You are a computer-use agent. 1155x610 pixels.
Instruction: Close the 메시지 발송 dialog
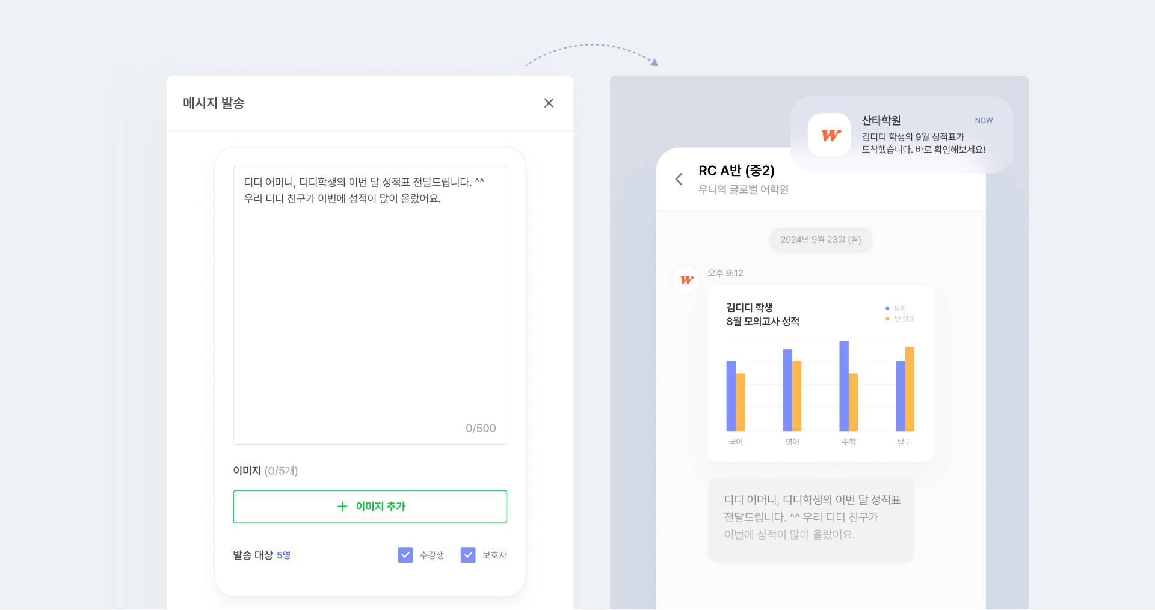[549, 103]
